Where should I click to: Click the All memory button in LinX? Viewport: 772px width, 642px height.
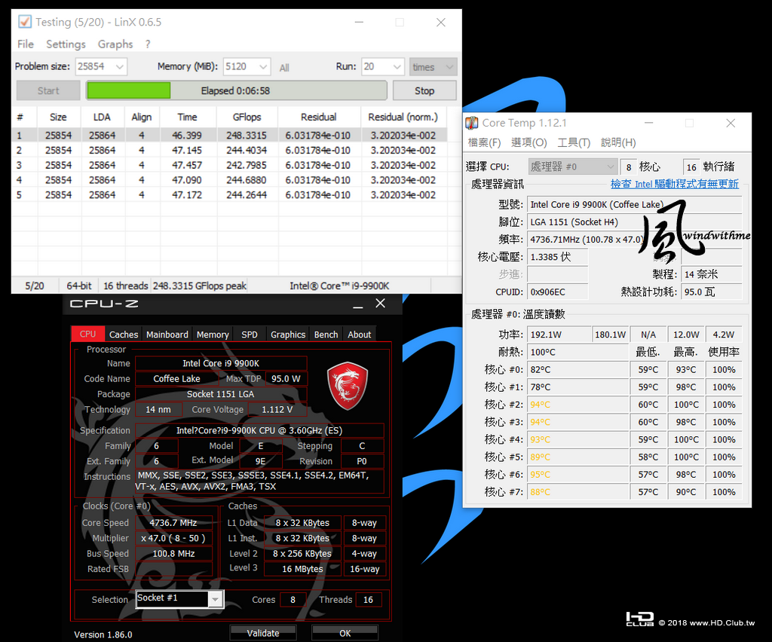[284, 68]
